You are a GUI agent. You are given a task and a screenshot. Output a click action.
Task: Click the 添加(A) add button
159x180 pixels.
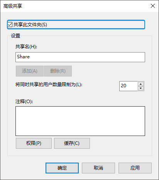(30, 71)
